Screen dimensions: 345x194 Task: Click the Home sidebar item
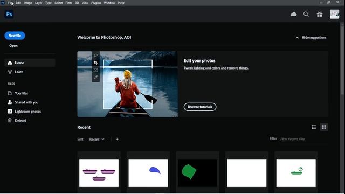(30, 63)
